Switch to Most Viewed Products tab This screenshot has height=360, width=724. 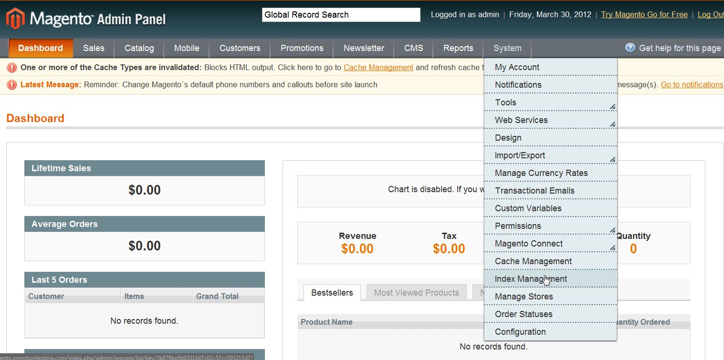click(x=416, y=293)
